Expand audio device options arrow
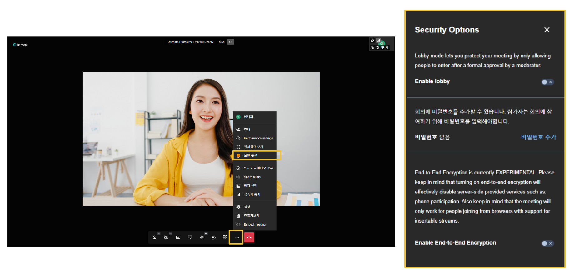The width and height of the screenshot is (574, 274). point(159,233)
